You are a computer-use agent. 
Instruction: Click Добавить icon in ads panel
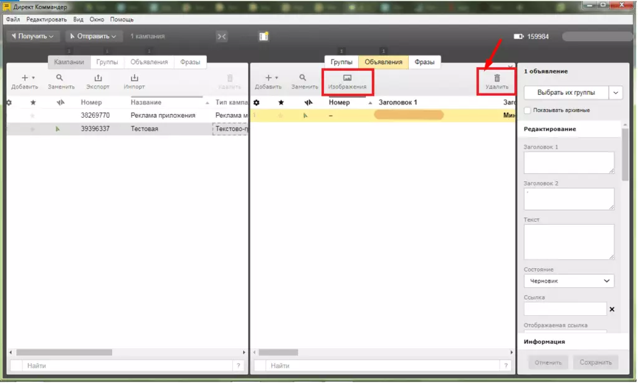[268, 78]
